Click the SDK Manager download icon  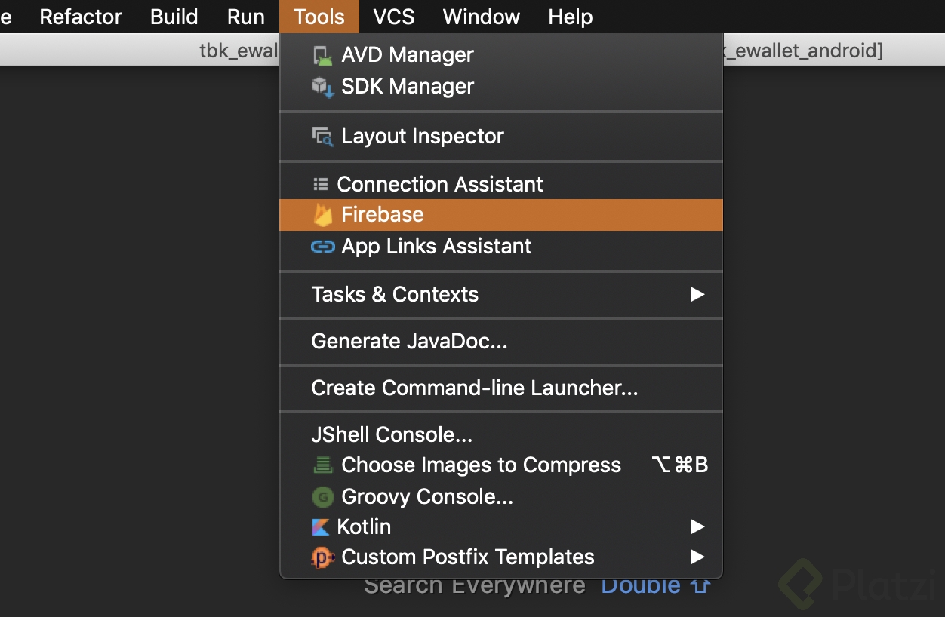point(322,87)
